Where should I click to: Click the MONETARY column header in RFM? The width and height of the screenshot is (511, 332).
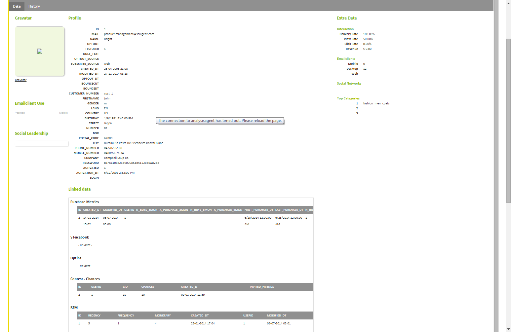(x=163, y=315)
